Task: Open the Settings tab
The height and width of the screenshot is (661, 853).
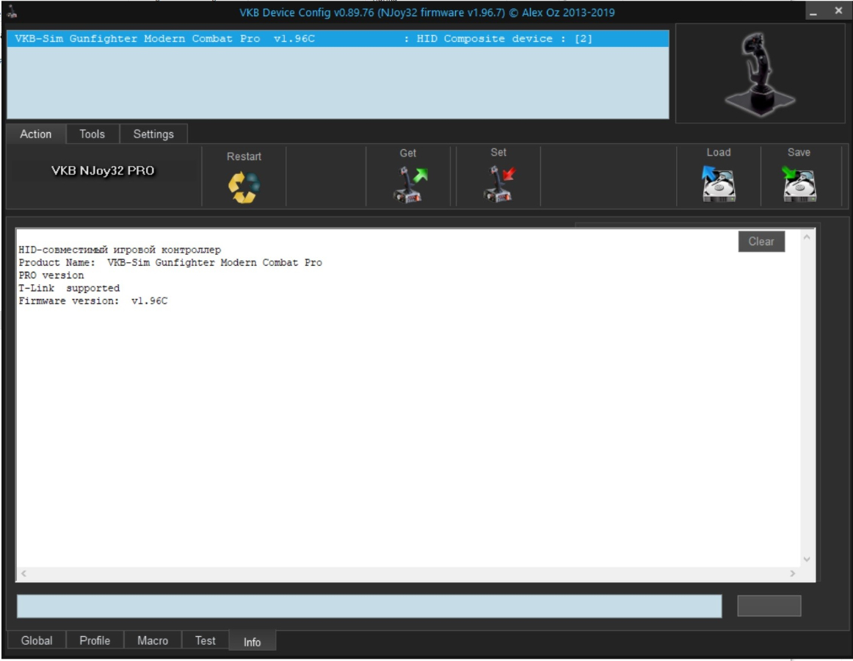Action: tap(153, 134)
